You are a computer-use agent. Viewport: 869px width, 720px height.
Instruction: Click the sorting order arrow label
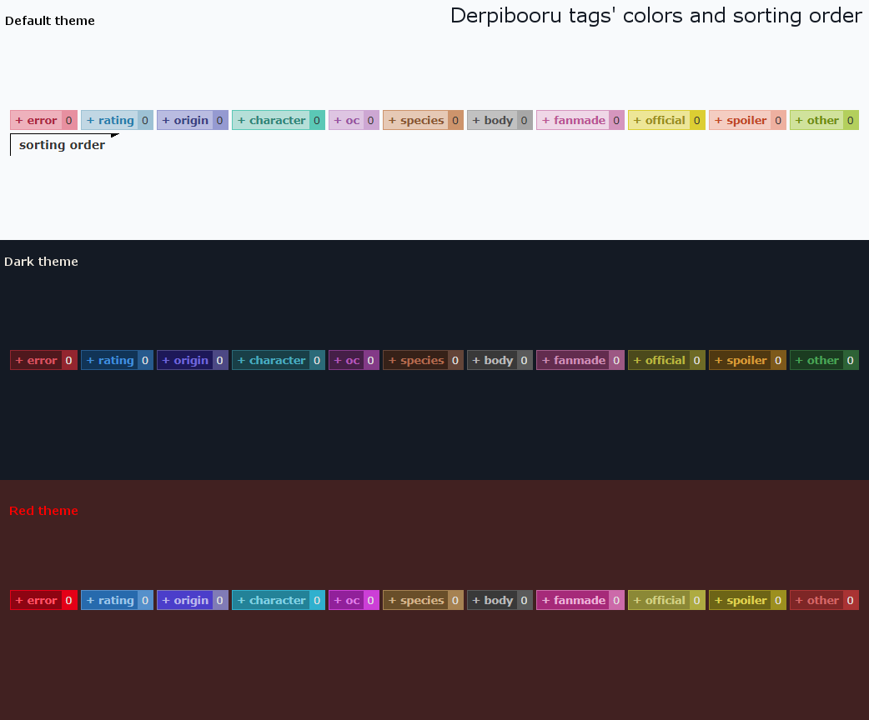tap(62, 145)
